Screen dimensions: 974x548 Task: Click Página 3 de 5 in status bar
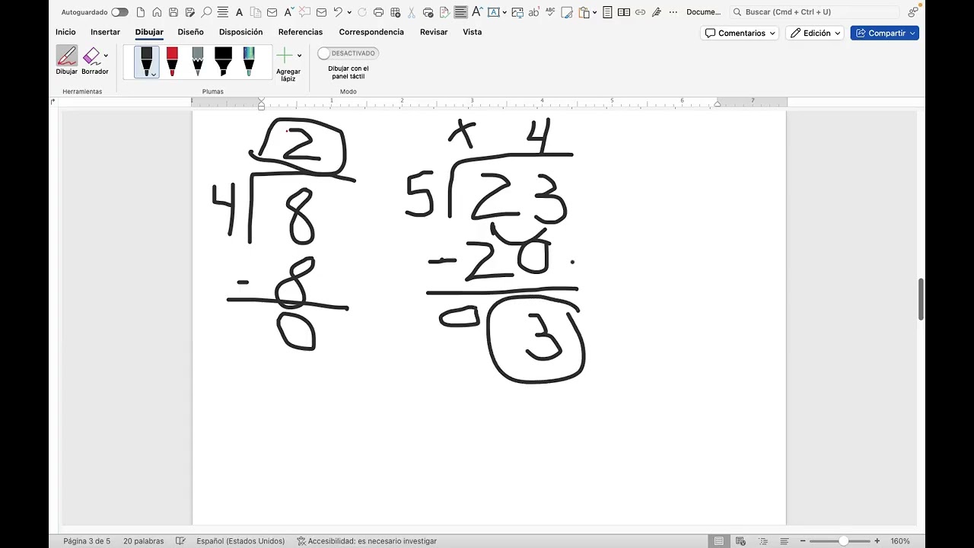87,541
